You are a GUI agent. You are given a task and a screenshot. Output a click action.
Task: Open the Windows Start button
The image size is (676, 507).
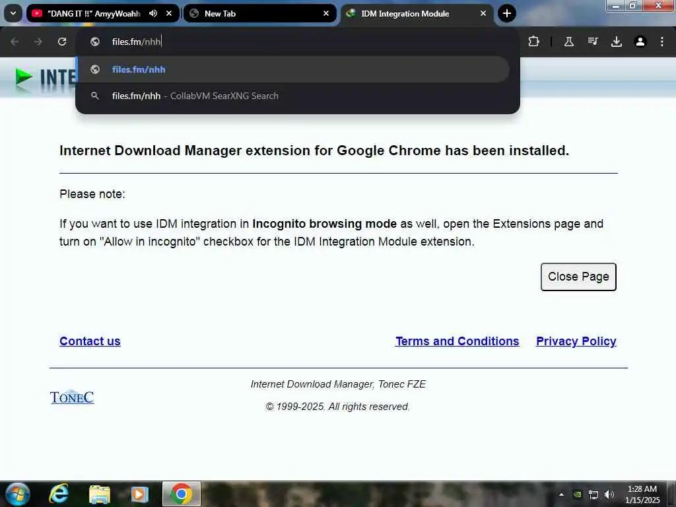pos(17,494)
